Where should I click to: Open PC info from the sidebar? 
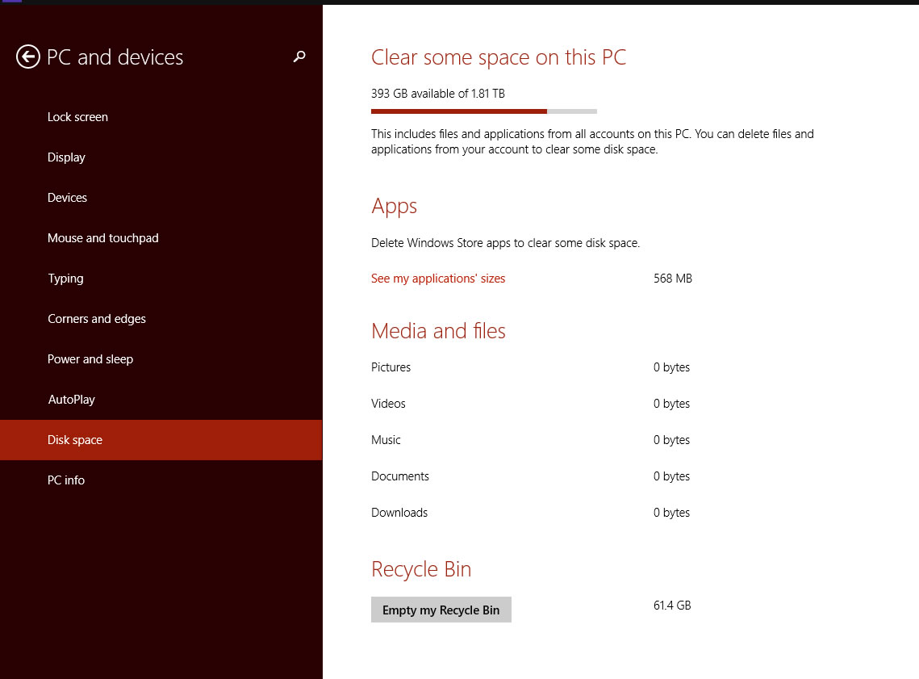pyautogui.click(x=66, y=480)
